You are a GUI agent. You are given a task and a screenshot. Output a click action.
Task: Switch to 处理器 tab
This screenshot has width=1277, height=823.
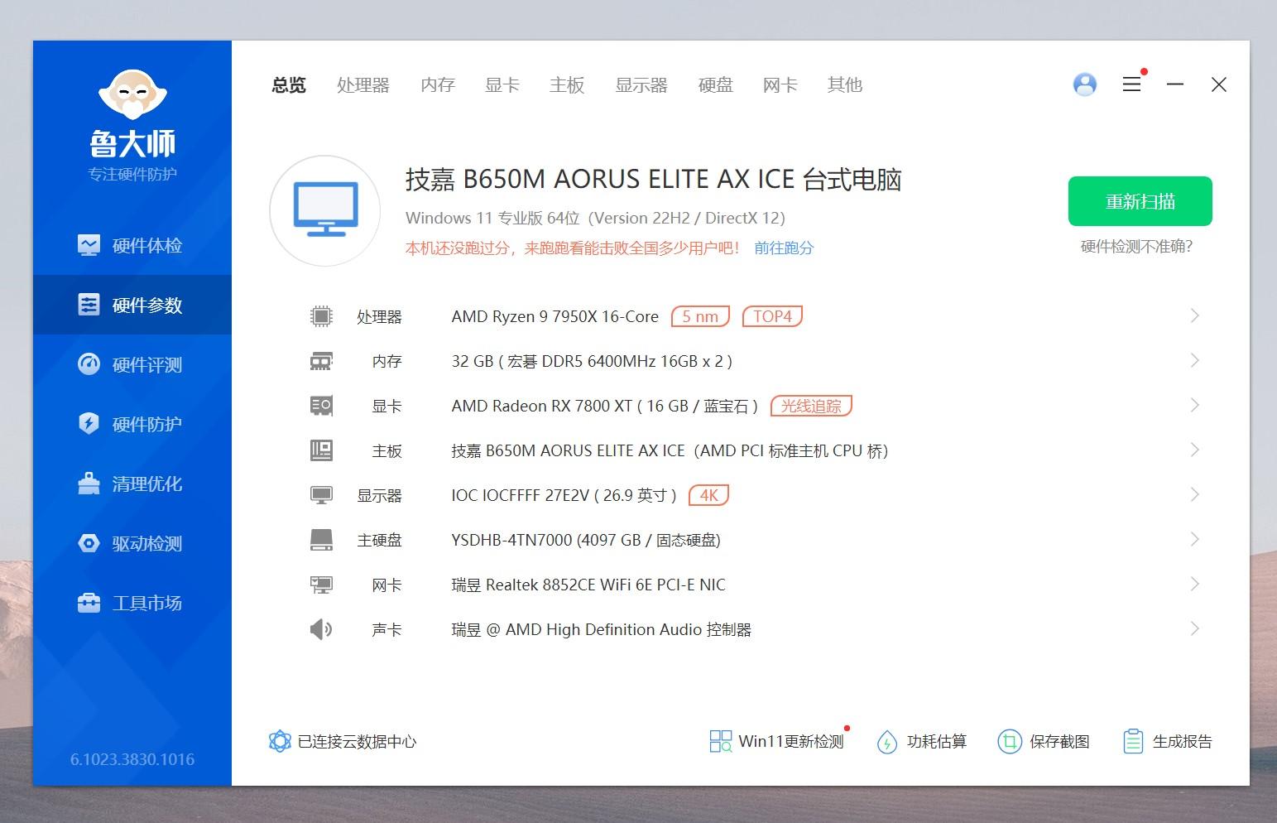click(x=363, y=84)
